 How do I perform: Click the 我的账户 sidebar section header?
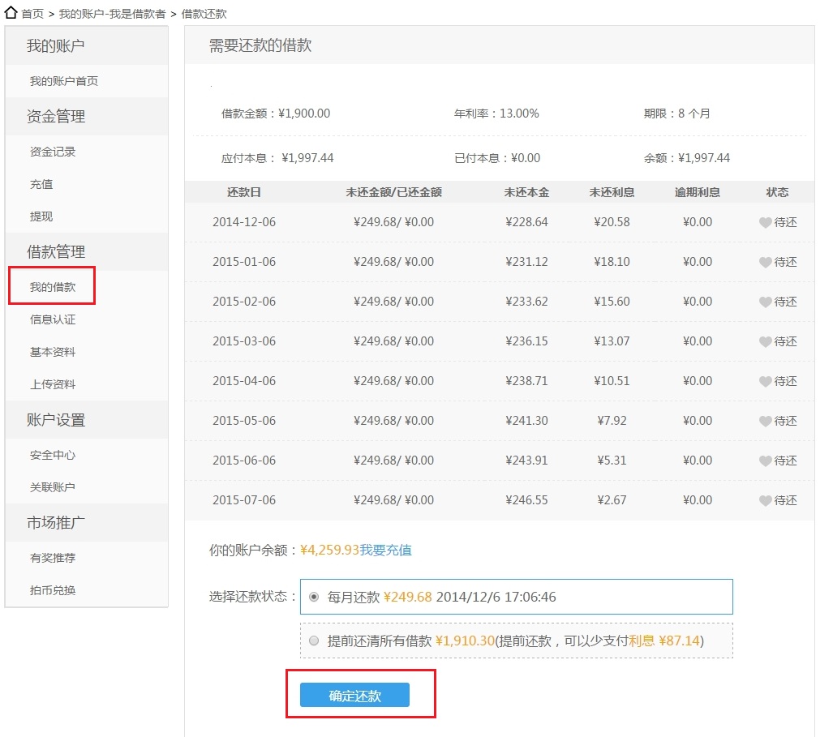click(56, 45)
